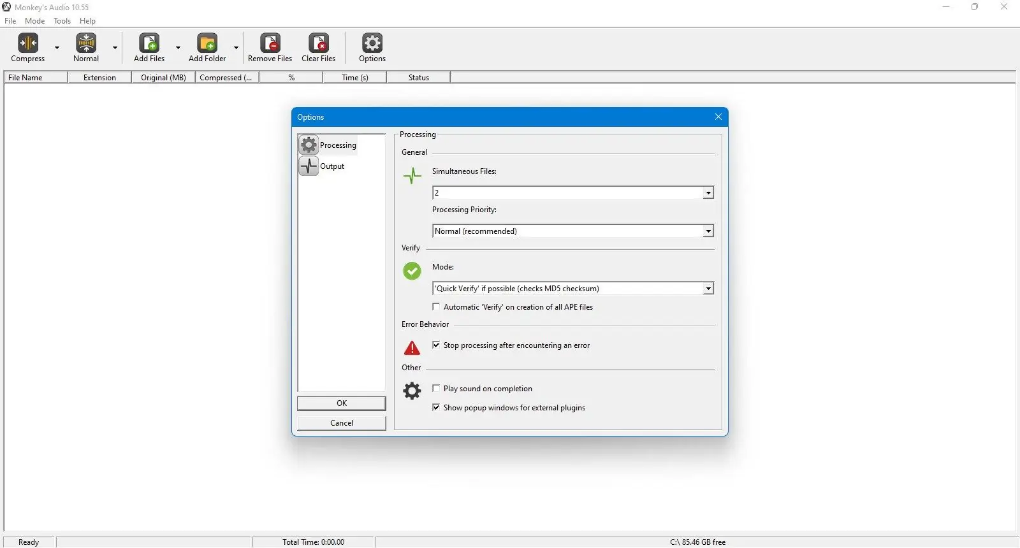The image size is (1020, 548).
Task: Click the 'Ready' status bar text
Action: point(29,542)
